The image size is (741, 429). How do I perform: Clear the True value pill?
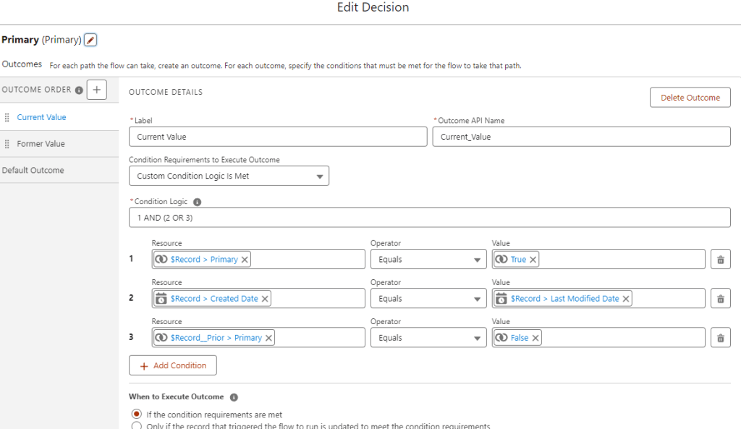(x=533, y=260)
